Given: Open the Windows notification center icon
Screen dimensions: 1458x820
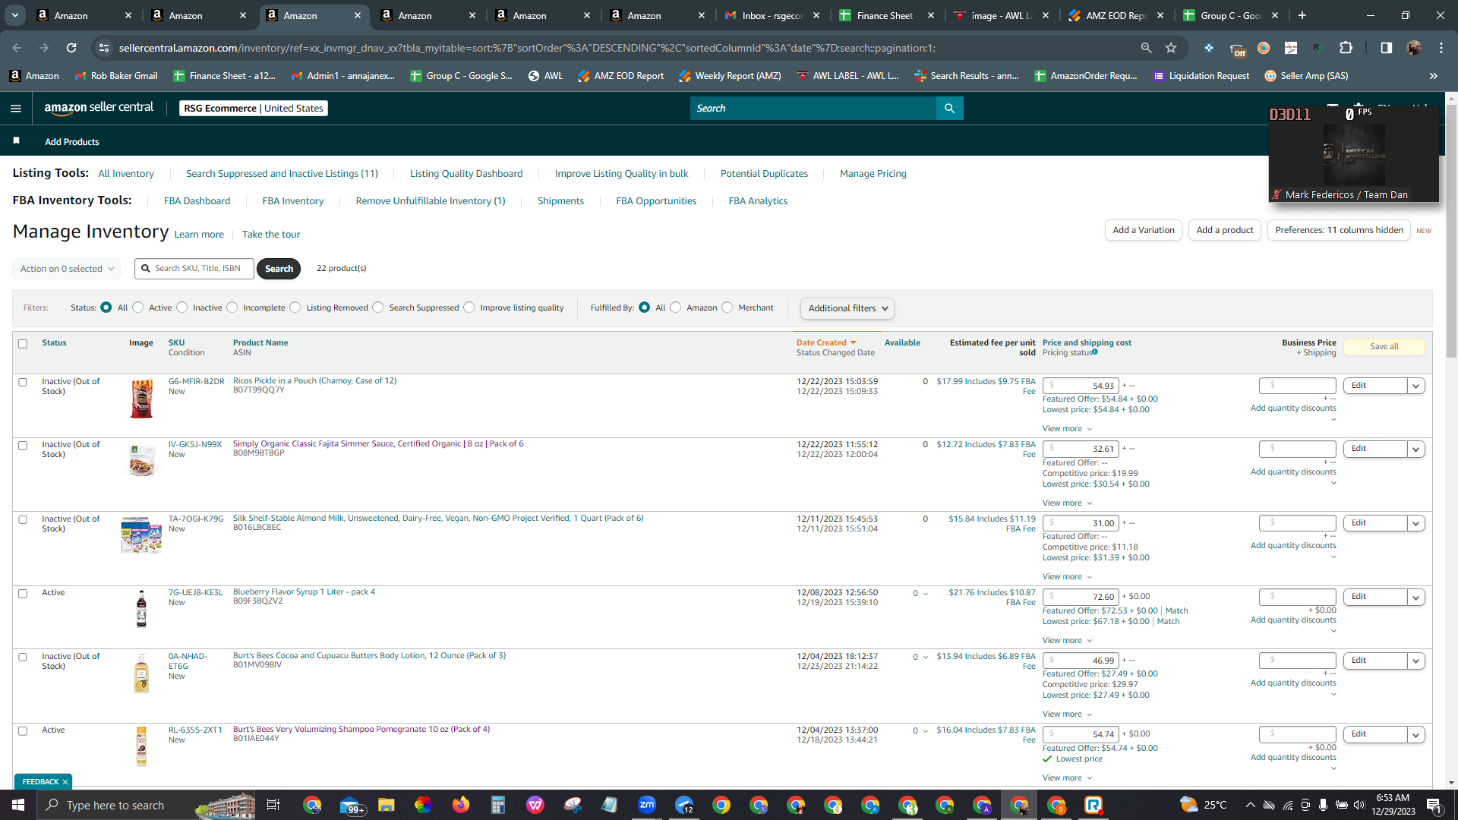Looking at the screenshot, I should tap(1434, 805).
